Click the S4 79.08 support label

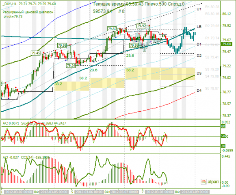(212, 76)
